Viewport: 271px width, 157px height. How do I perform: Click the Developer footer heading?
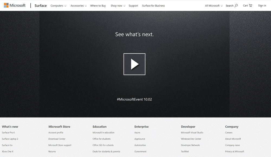[188, 127]
